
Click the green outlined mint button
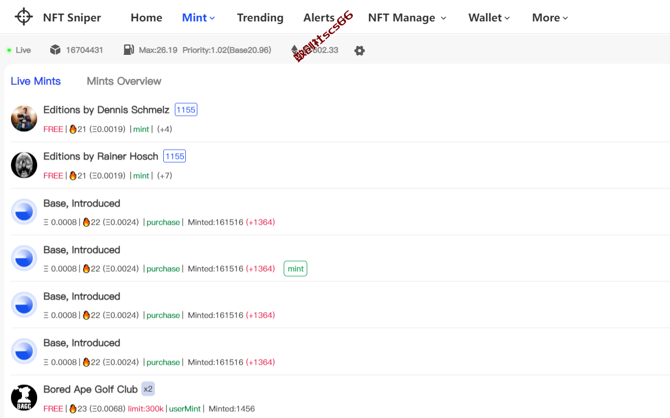coord(295,269)
